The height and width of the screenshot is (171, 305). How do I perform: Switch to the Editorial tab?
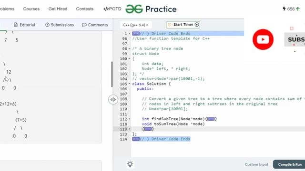24,25
